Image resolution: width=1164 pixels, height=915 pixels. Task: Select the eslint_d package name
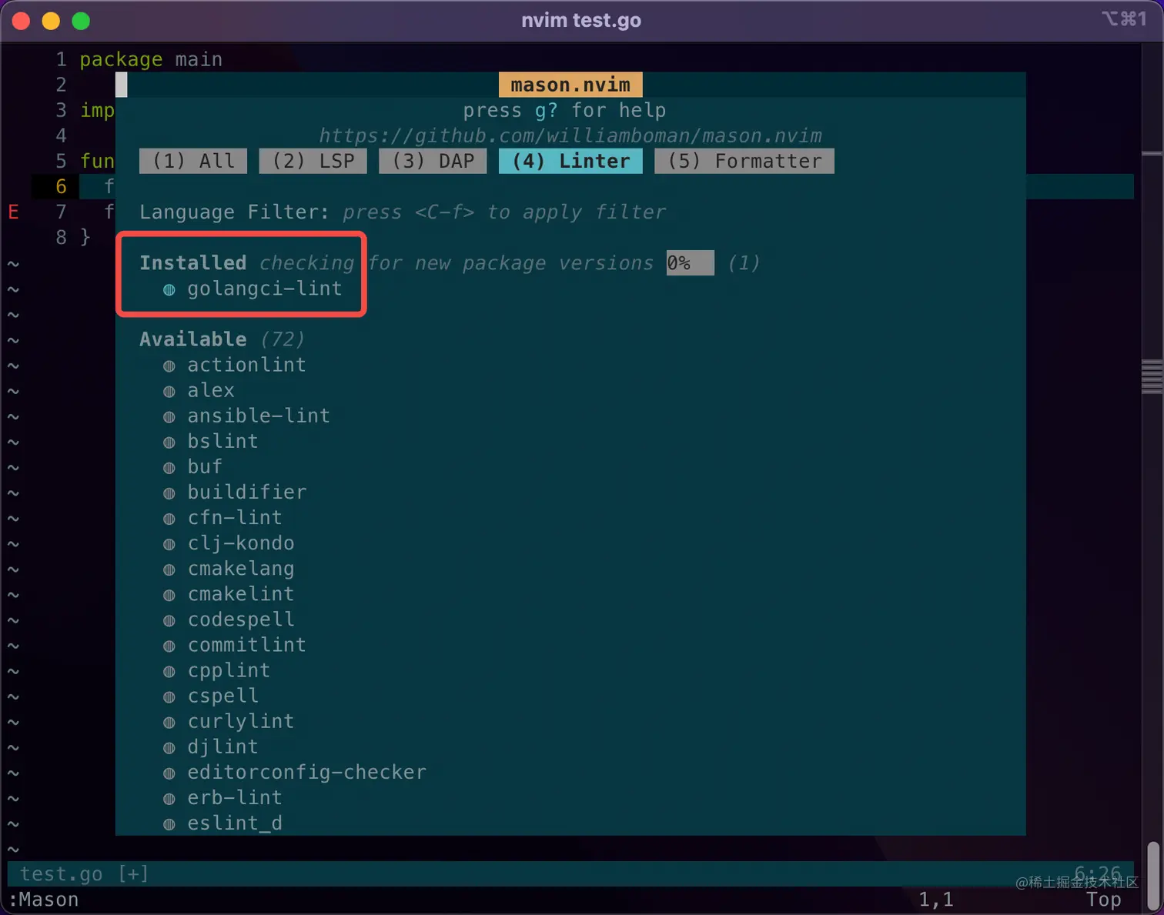(235, 823)
